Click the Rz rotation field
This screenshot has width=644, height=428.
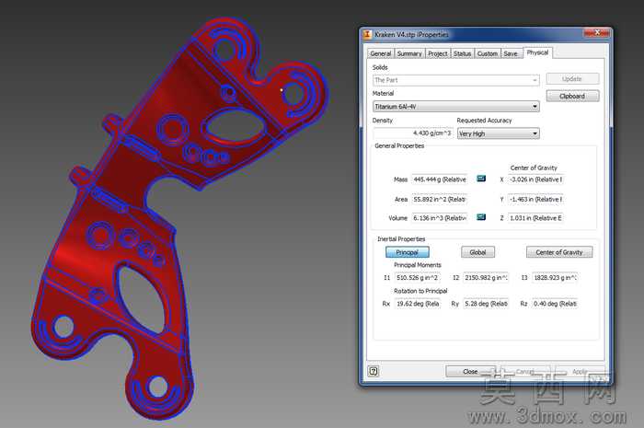(555, 304)
